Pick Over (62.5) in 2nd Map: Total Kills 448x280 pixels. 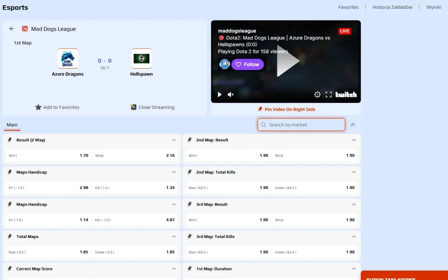point(228,188)
